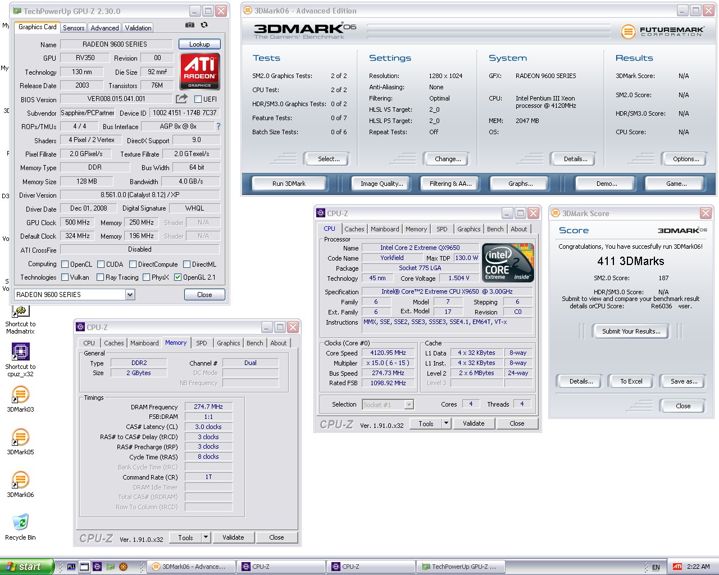The image size is (719, 575).
Task: Click the window quick launch icon in taskbar
Action: pos(84,567)
